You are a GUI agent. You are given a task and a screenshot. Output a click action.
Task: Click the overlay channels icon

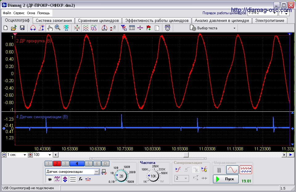point(77,28)
